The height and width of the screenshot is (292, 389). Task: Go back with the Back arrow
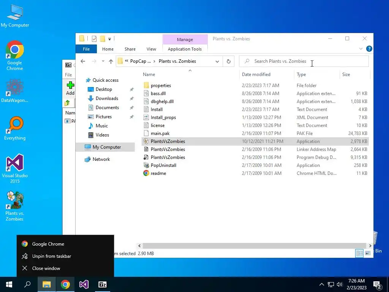[83, 61]
